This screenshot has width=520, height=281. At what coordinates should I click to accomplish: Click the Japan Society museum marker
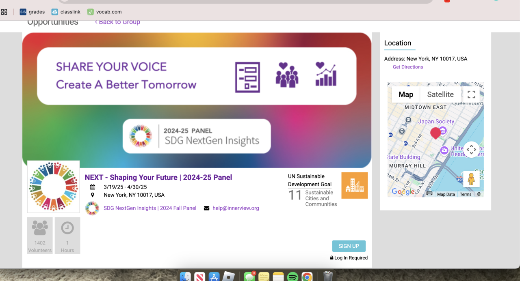click(443, 130)
